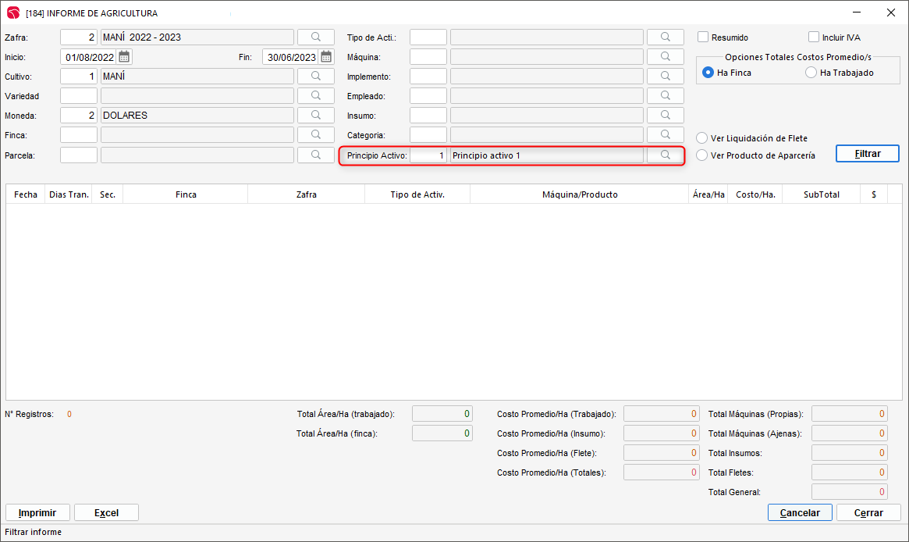This screenshot has width=909, height=542.
Task: Click the Máquina/Producto column header
Action: click(x=580, y=194)
